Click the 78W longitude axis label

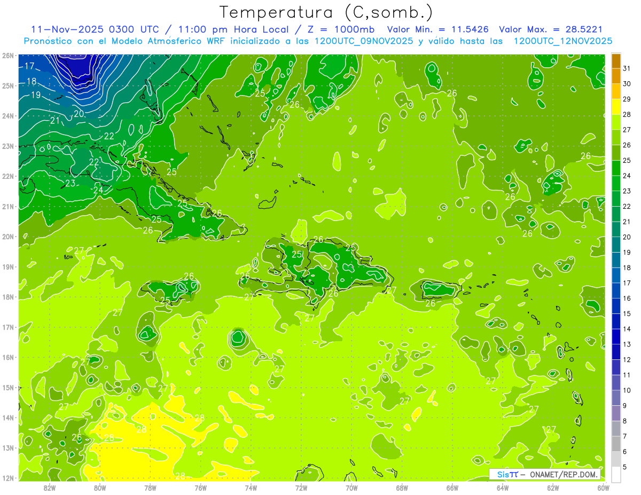pyautogui.click(x=150, y=488)
